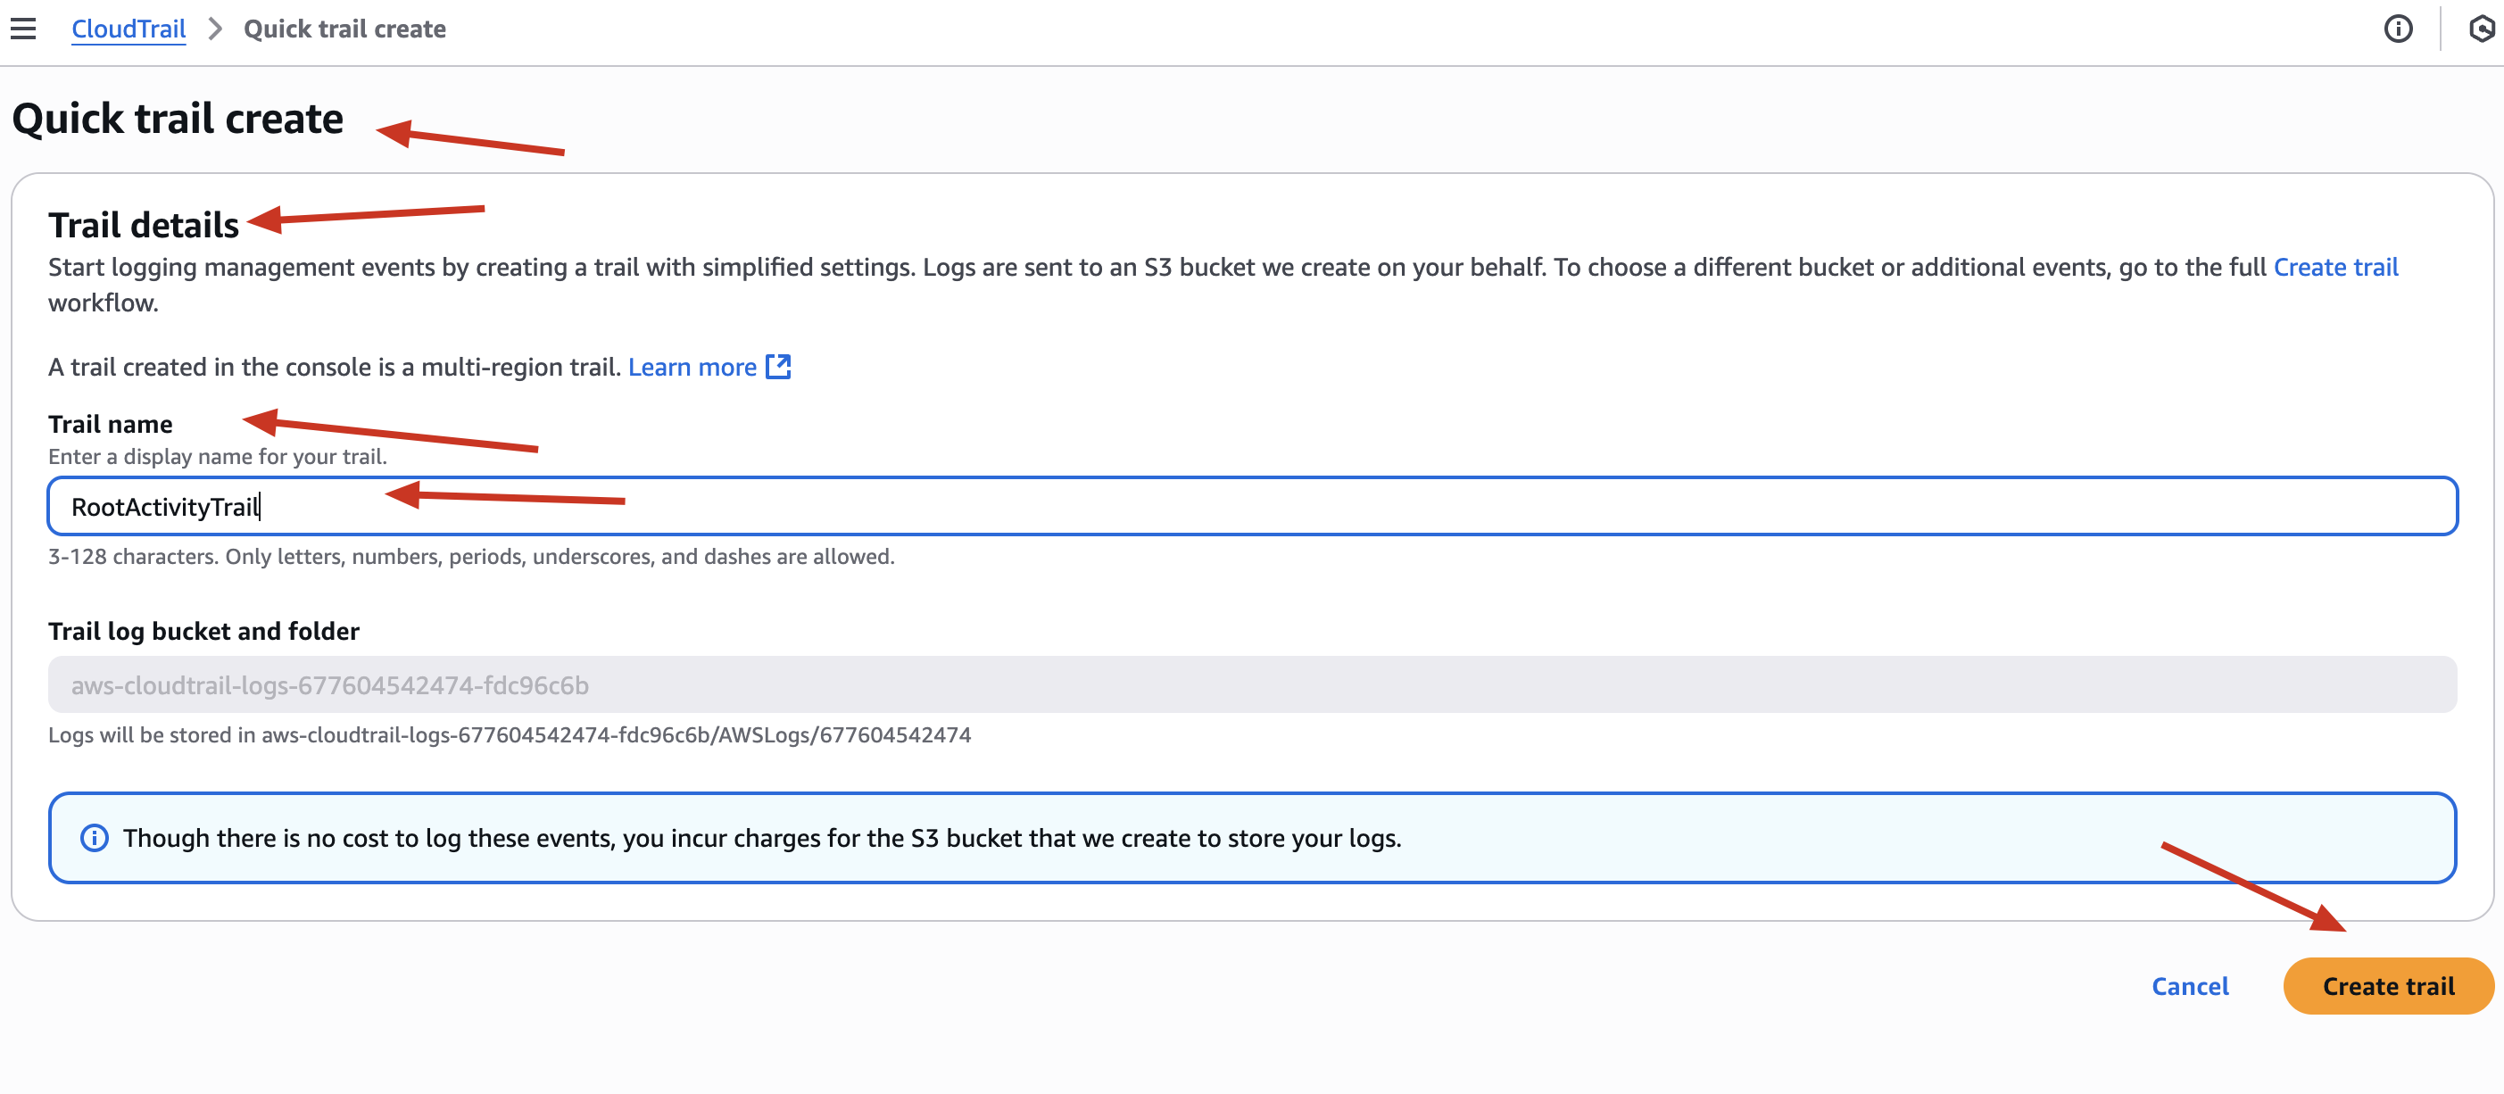The width and height of the screenshot is (2504, 1094).
Task: Click the external link icon beside Learn more
Action: coord(779,366)
